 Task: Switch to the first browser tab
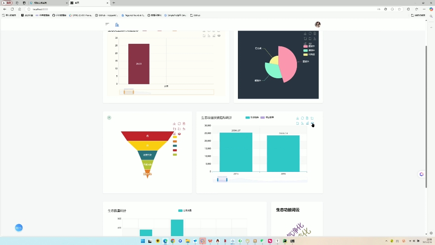coord(48,3)
